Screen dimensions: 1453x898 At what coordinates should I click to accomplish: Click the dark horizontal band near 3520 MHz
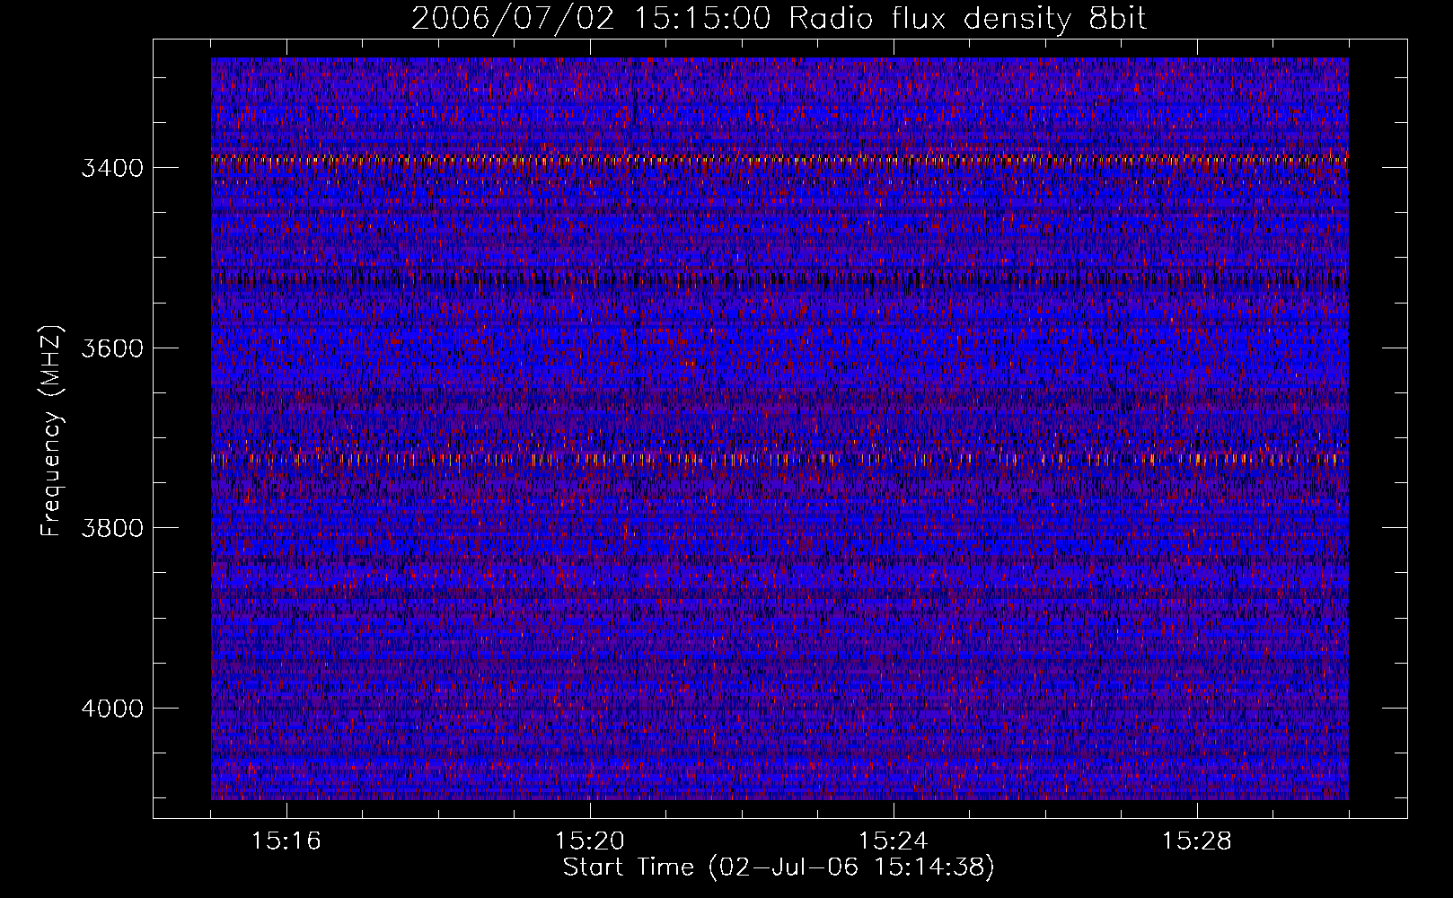779,278
